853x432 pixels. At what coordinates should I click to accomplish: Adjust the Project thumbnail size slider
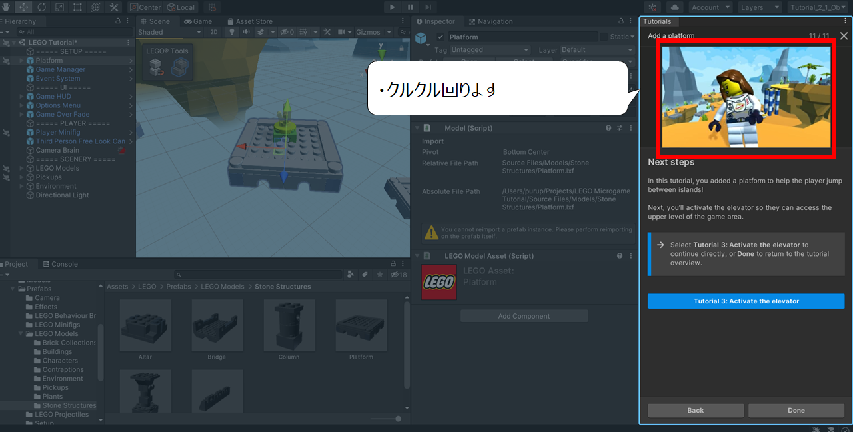(385, 419)
